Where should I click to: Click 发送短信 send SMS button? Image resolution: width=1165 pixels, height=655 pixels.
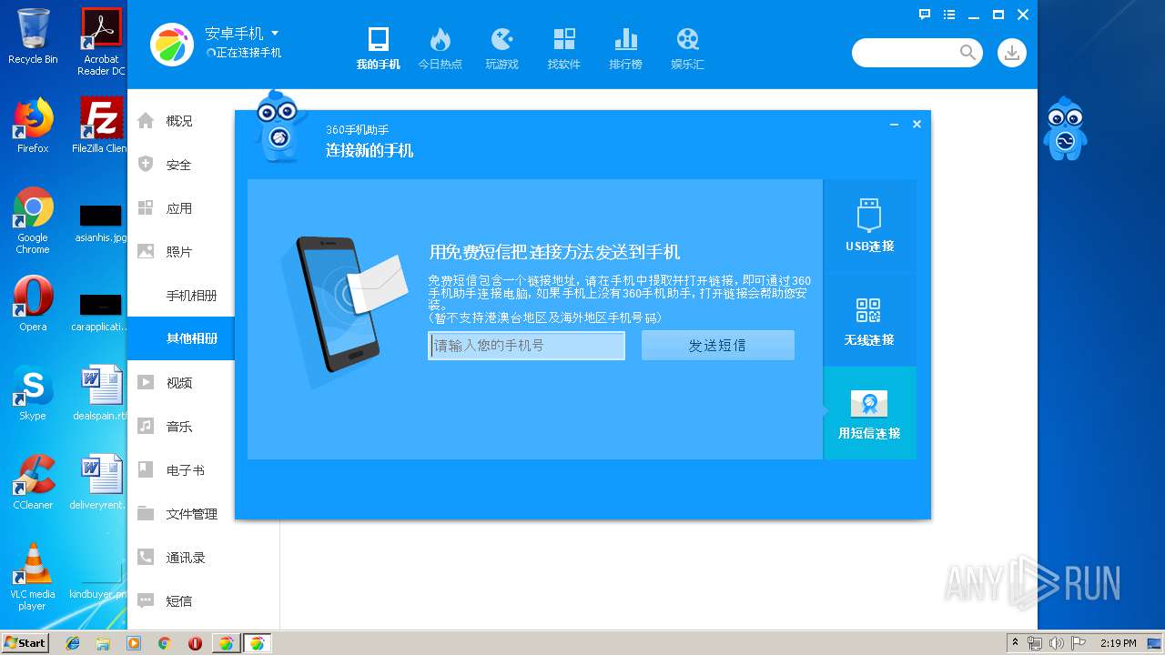pos(717,346)
